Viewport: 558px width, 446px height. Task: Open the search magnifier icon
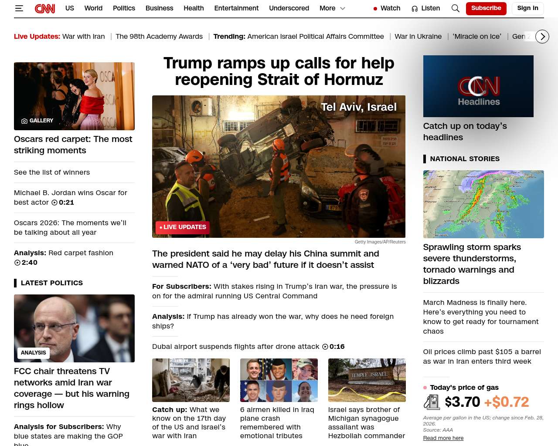coord(456,8)
